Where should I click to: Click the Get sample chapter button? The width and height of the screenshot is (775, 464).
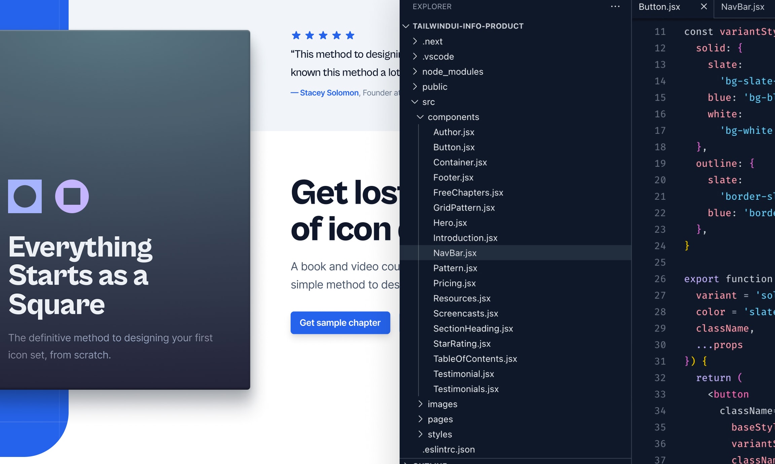340,322
